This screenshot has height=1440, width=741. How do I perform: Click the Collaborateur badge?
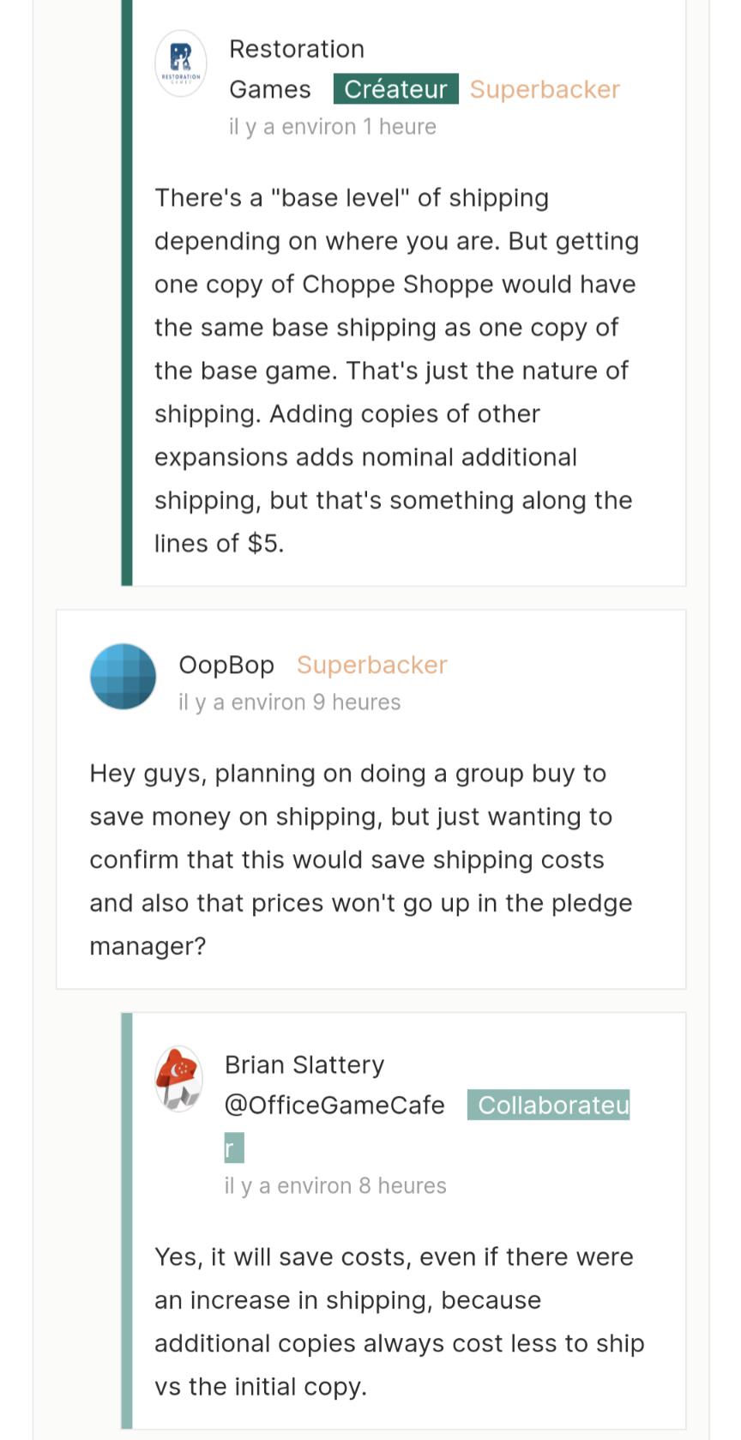(x=552, y=1105)
